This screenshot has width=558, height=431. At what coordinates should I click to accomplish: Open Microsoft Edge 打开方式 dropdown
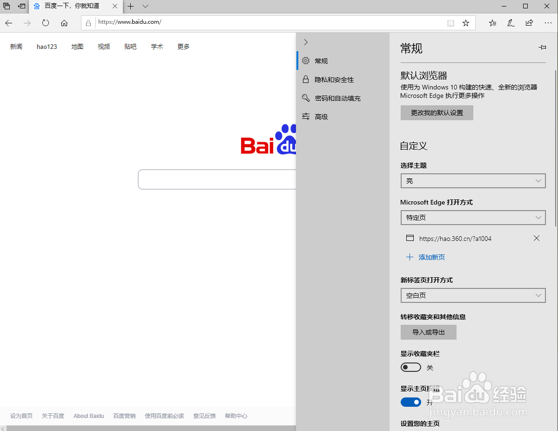tap(473, 218)
